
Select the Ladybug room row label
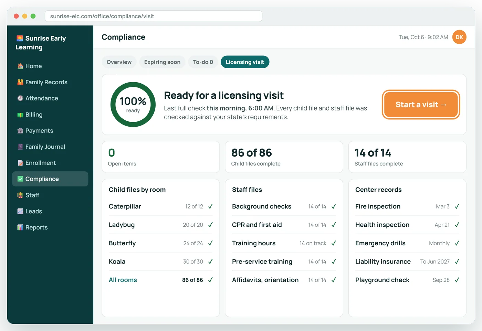pyautogui.click(x=122, y=225)
